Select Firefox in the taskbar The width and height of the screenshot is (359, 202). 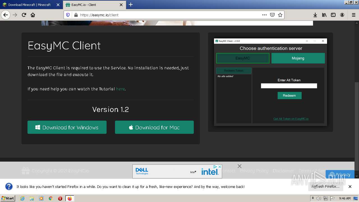pyautogui.click(x=70, y=198)
